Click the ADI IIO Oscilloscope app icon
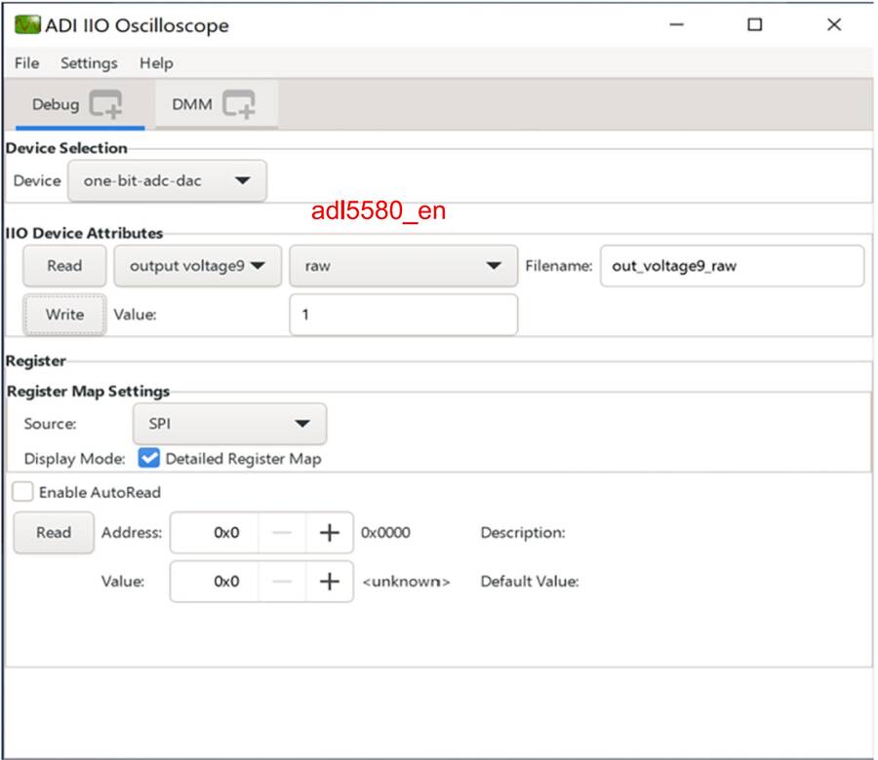This screenshot has height=760, width=878. tap(27, 25)
